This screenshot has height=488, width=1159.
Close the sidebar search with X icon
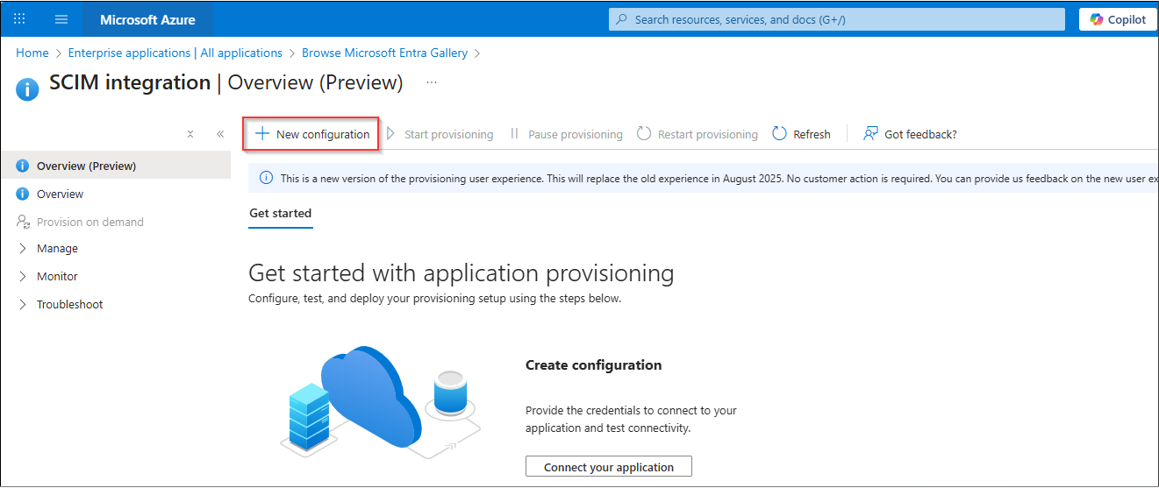pyautogui.click(x=190, y=134)
